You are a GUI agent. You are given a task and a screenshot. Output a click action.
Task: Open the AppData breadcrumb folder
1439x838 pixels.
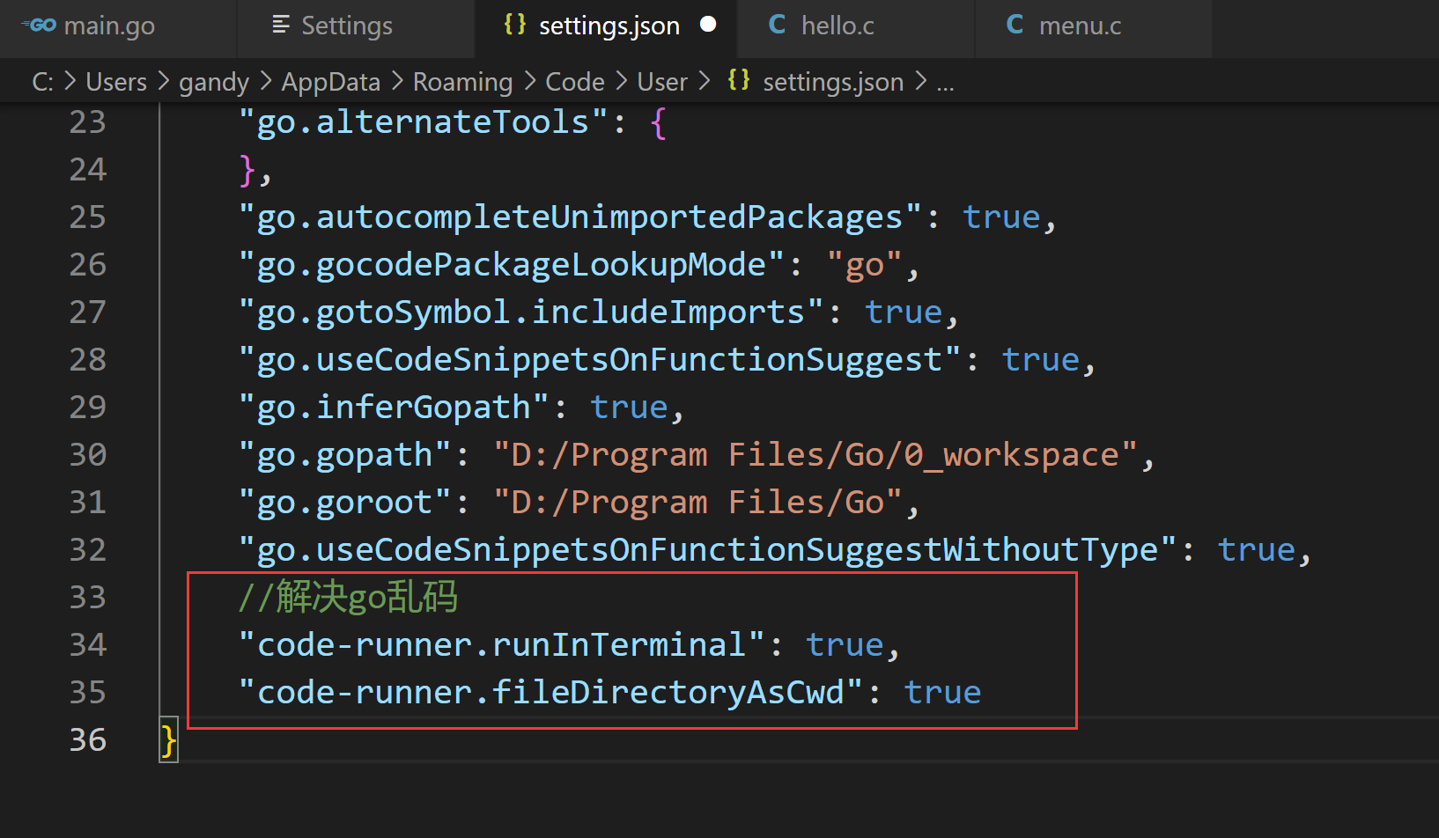330,82
